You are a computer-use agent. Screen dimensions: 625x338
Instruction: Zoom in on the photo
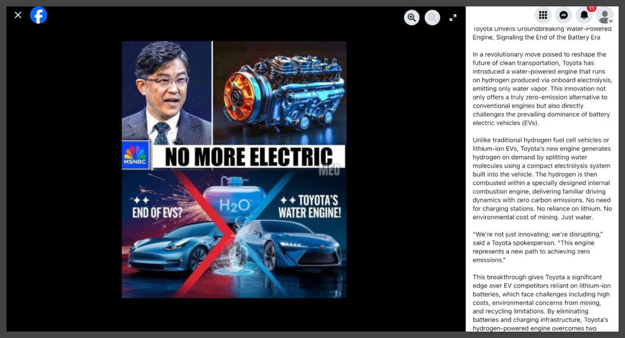(x=412, y=18)
